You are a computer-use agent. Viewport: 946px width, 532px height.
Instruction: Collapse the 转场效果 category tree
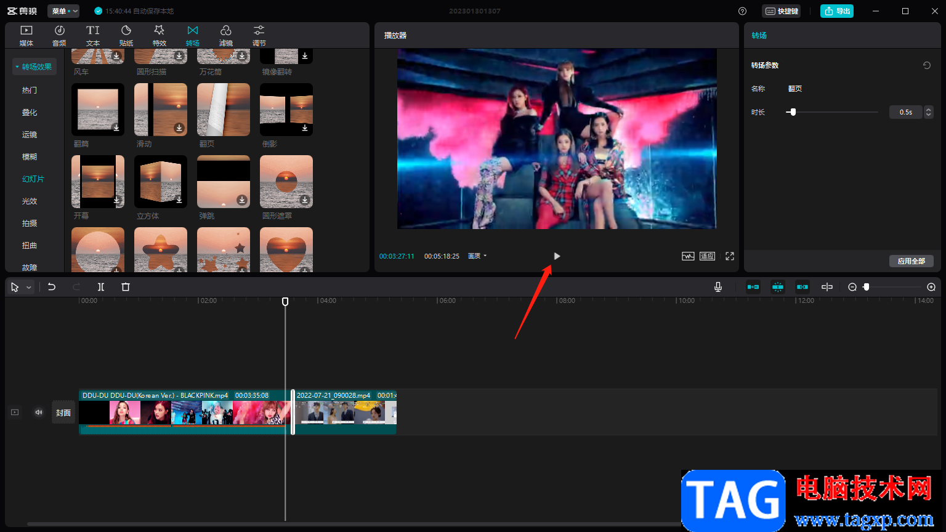point(17,66)
